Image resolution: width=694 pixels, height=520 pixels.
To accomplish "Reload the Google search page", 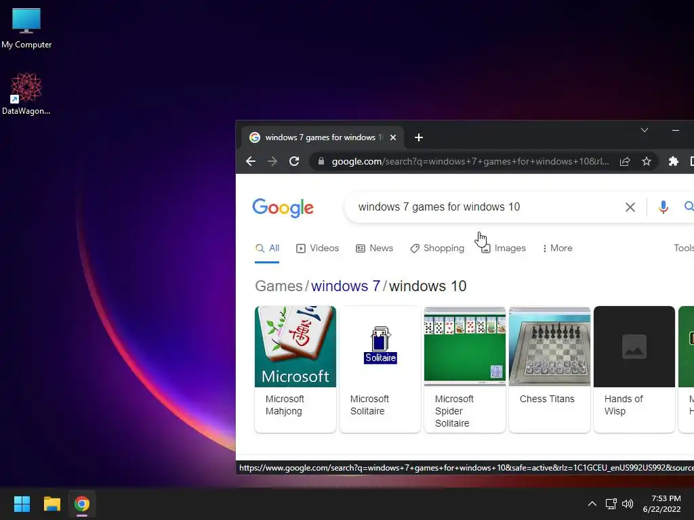I will [x=294, y=161].
